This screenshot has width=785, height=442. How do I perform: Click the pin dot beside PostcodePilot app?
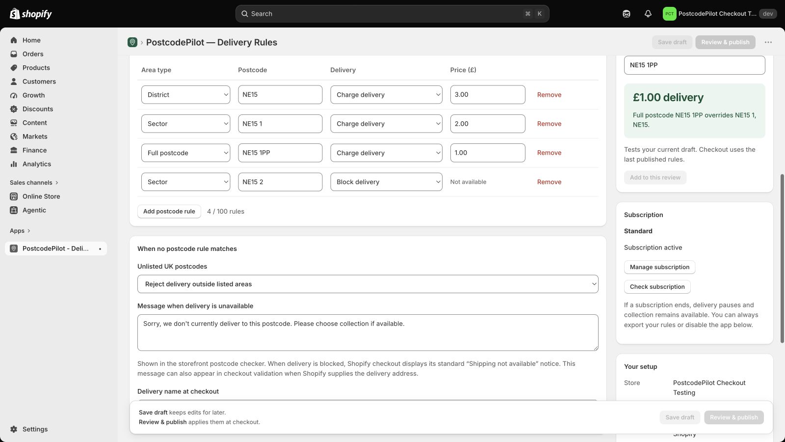(x=100, y=249)
